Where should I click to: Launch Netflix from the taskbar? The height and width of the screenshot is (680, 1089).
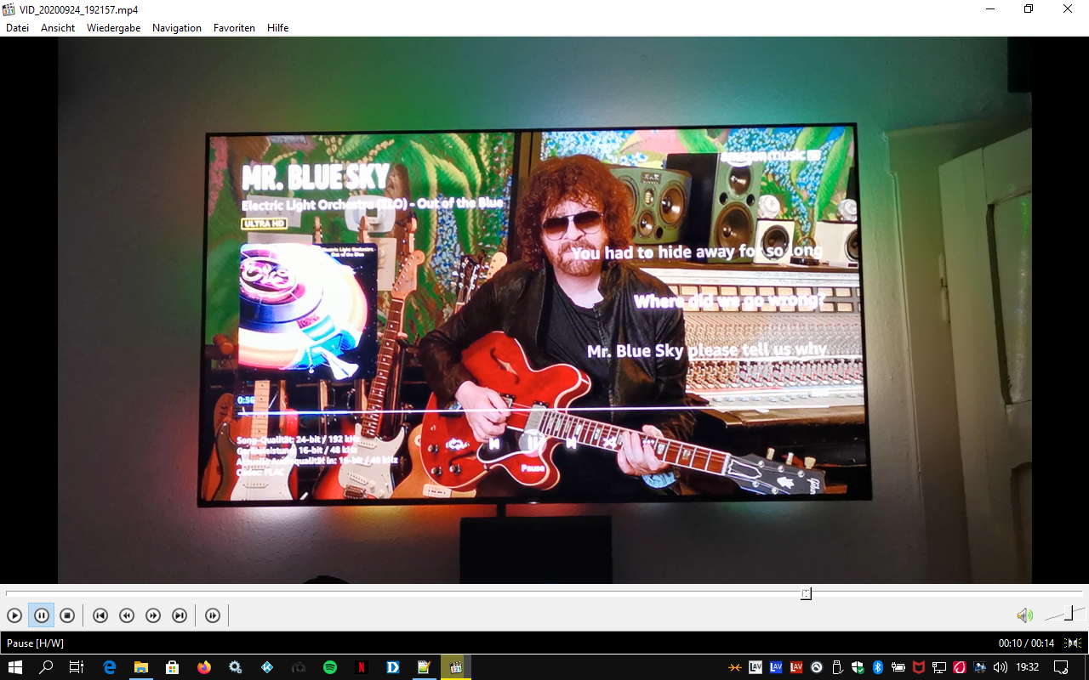pyautogui.click(x=362, y=667)
